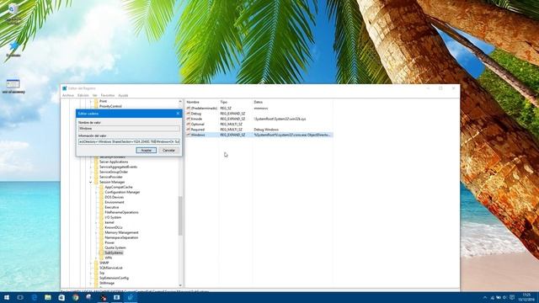
Task: Expand the WPA tree node
Action: click(96, 258)
